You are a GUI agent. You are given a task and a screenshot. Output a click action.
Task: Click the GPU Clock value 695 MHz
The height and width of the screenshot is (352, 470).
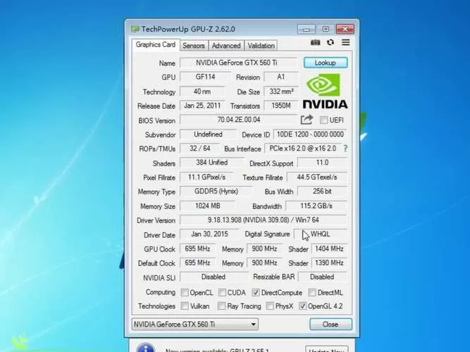tap(197, 249)
